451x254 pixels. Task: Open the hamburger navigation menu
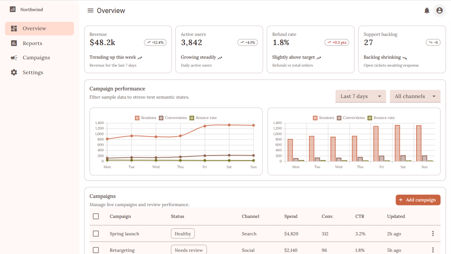click(90, 11)
